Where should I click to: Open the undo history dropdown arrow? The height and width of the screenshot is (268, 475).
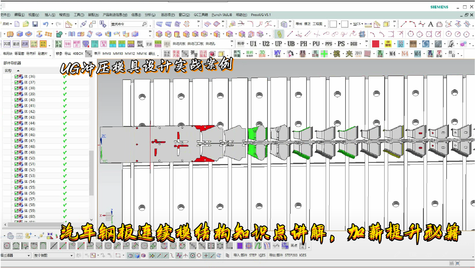pyautogui.click(x=52, y=24)
